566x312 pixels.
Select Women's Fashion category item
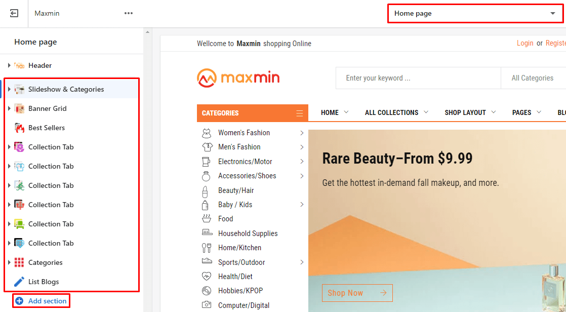tap(244, 133)
